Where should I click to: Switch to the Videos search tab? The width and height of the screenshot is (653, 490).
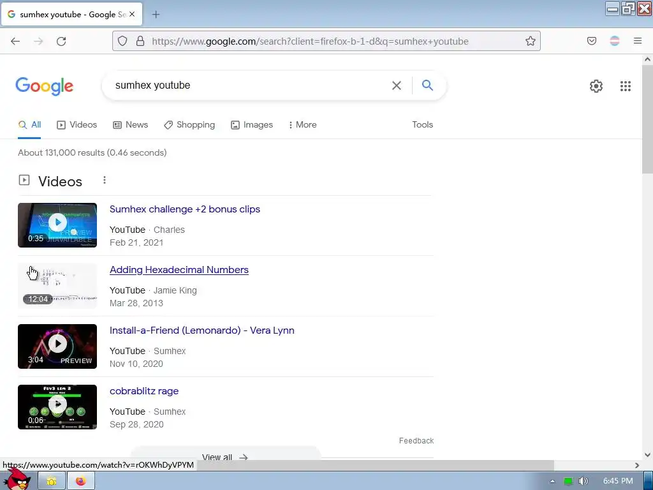[x=77, y=124]
